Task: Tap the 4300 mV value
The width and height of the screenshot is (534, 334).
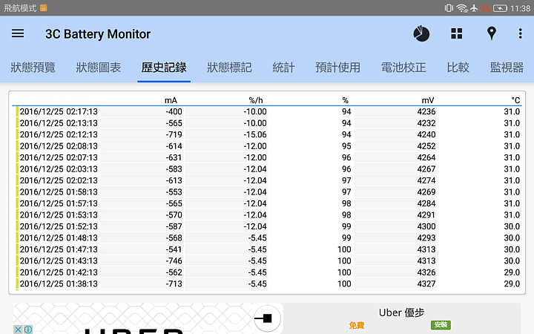Action: click(x=426, y=226)
